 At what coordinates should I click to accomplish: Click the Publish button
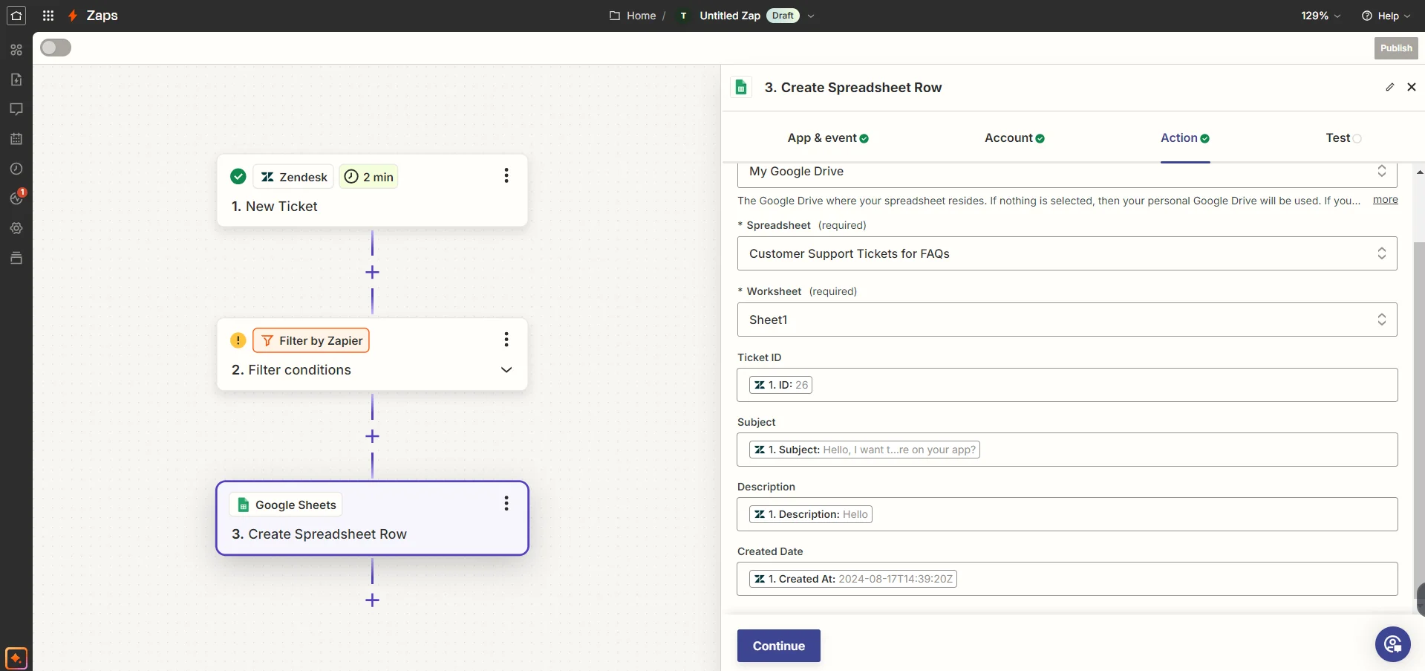click(x=1396, y=48)
